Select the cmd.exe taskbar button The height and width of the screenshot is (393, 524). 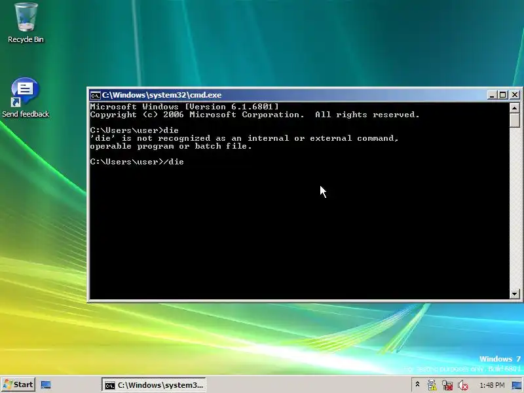click(154, 385)
